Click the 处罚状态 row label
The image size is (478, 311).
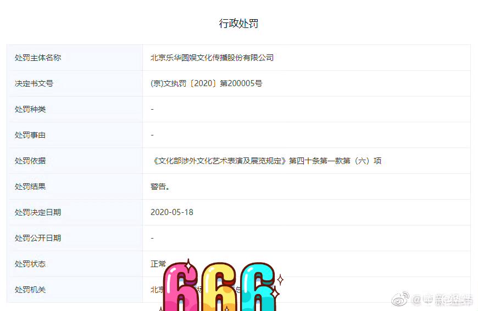coord(30,264)
